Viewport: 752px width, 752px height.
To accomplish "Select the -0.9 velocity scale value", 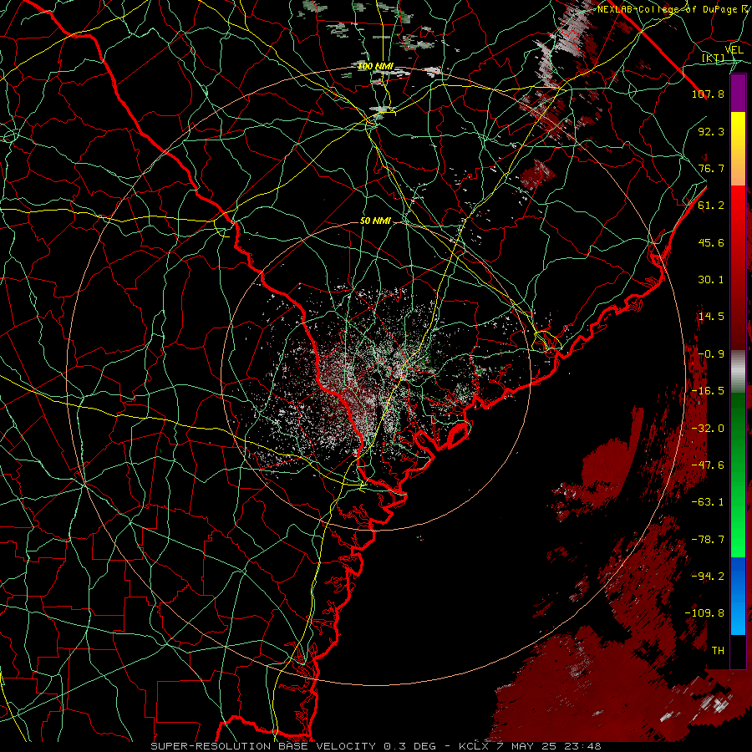I will click(x=711, y=354).
